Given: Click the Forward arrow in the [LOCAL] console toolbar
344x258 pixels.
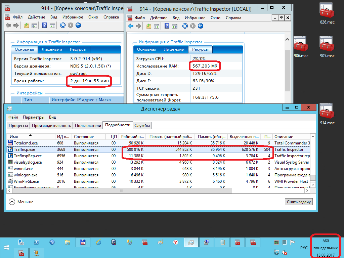Looking at the screenshot, I should (x=138, y=26).
